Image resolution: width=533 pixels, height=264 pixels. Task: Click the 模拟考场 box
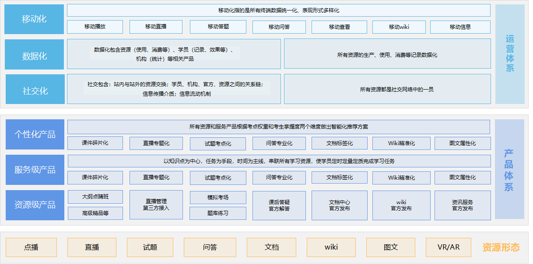(218, 197)
